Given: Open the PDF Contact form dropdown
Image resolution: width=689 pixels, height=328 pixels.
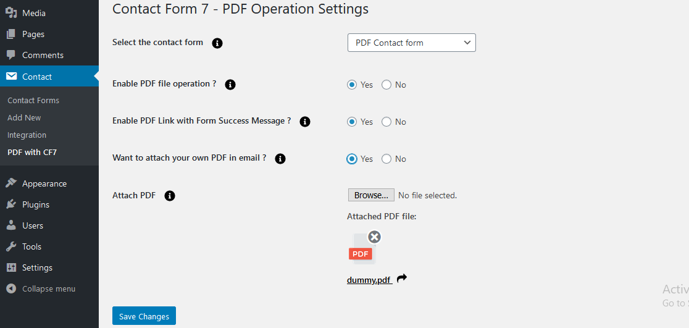Looking at the screenshot, I should pyautogui.click(x=411, y=43).
